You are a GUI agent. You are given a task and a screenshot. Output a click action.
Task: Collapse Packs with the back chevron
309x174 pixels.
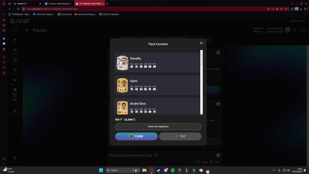26,30
